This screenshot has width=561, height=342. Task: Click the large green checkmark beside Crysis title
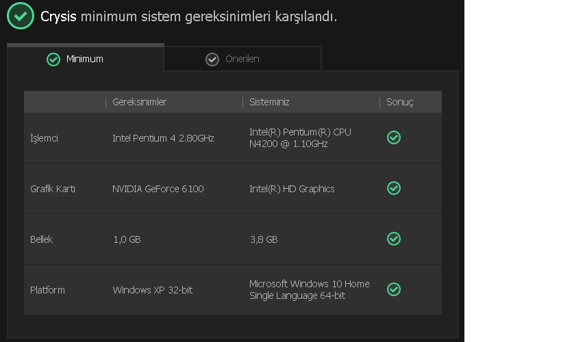tap(21, 16)
